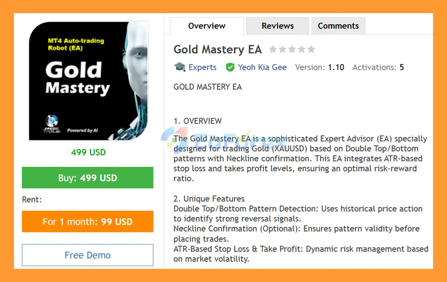Click the fourth rating star
Screen dimensions: 447x282
[302, 49]
